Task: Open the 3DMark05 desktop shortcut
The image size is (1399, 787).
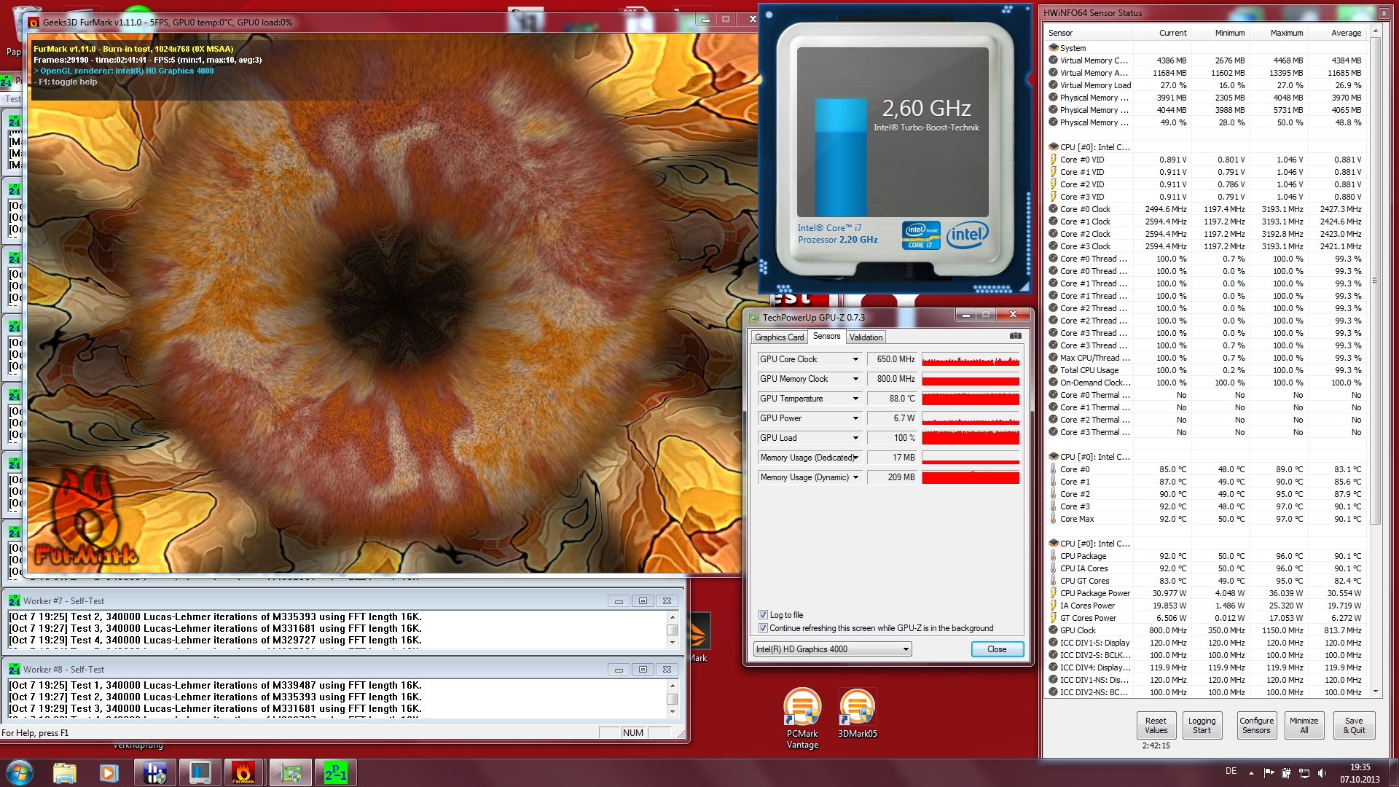Action: click(857, 713)
